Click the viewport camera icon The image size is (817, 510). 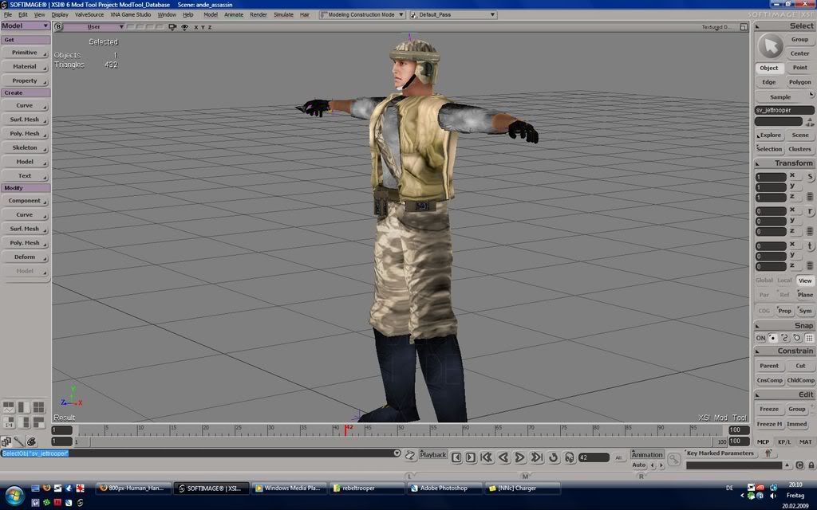[x=172, y=26]
